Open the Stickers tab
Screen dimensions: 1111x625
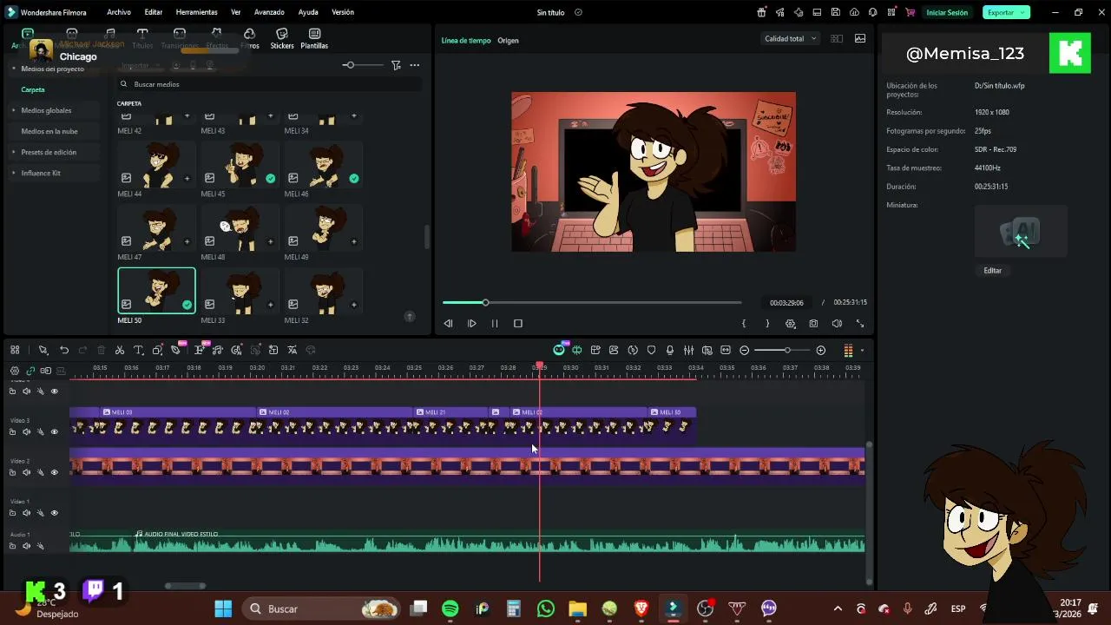coord(282,38)
